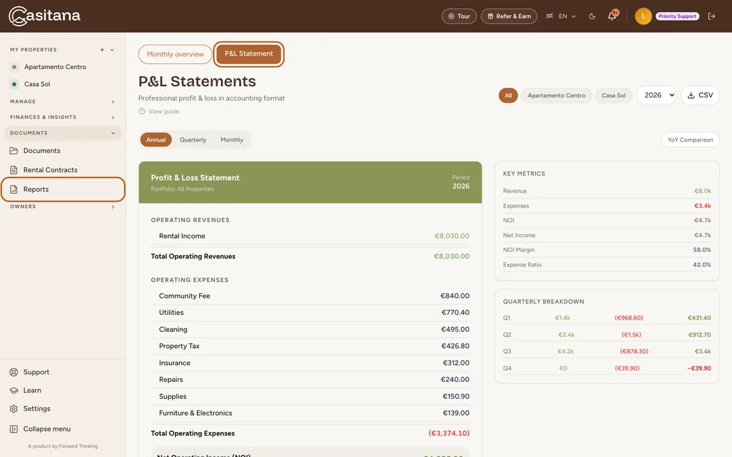732x457 pixels.
Task: Expand the Manage section
Action: click(62, 102)
